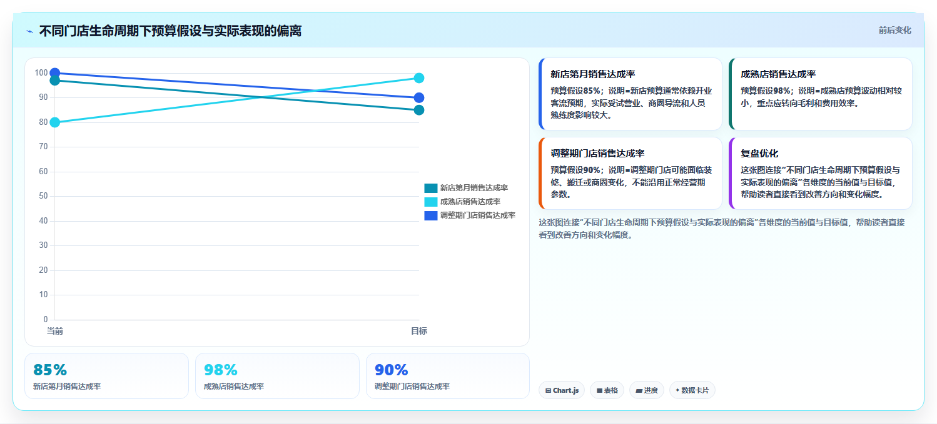937x424 pixels.
Task: Click the 调整期门店销售达成率 info card title
Action: pos(597,154)
